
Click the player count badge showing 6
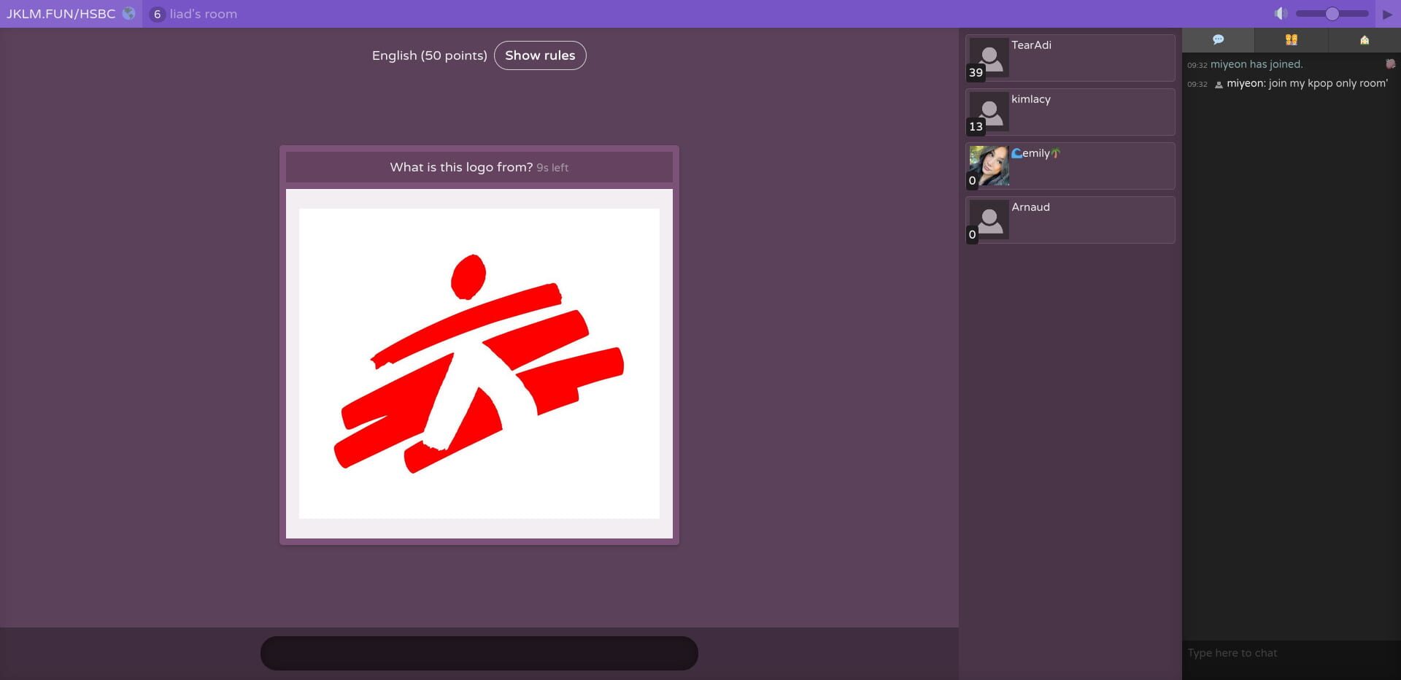(x=157, y=14)
